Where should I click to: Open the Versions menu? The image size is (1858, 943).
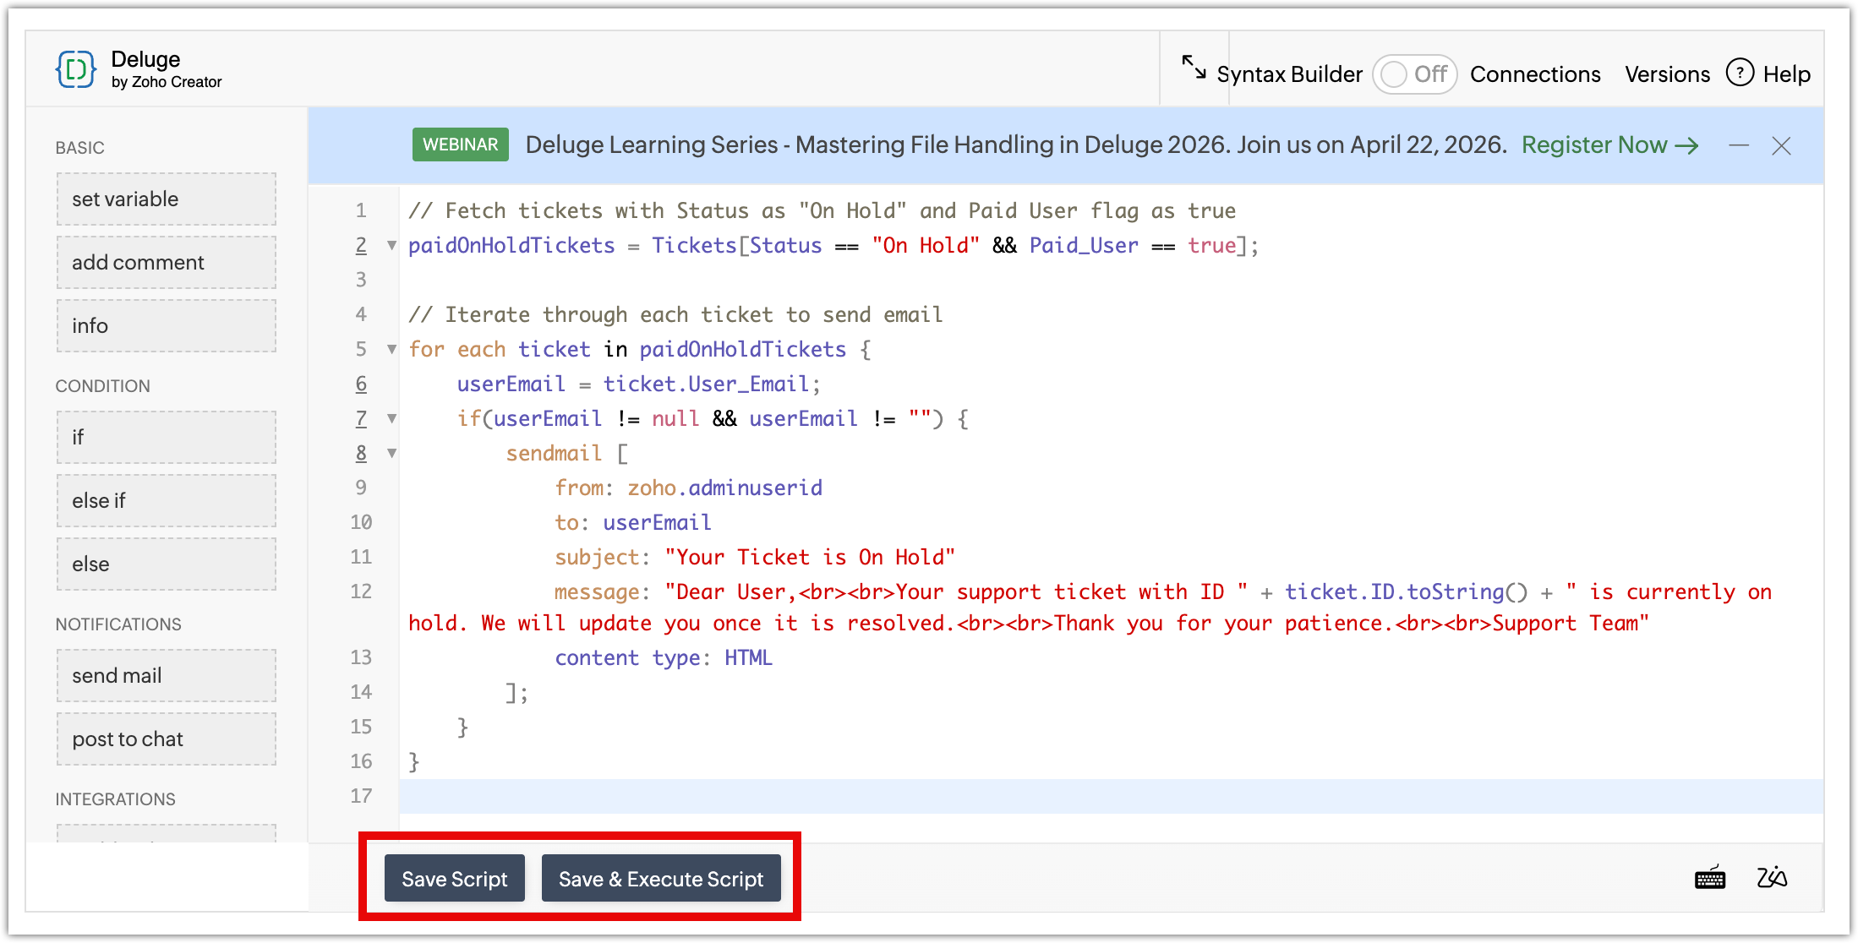[1667, 74]
